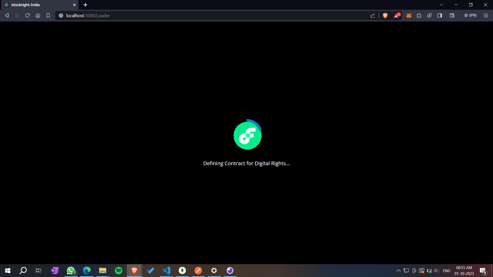The image size is (493, 277).
Task: Click the share page icon
Action: (x=373, y=16)
